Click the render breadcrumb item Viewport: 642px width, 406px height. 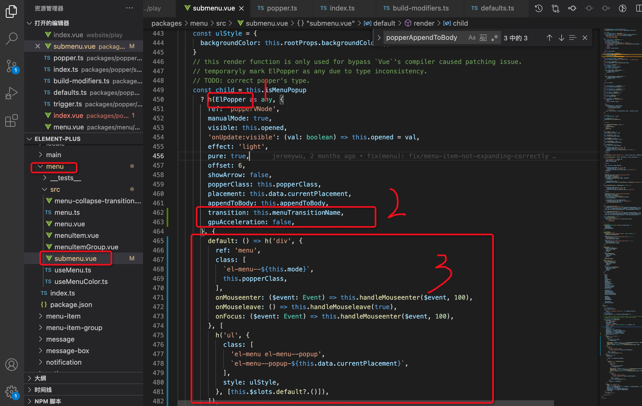click(420, 23)
